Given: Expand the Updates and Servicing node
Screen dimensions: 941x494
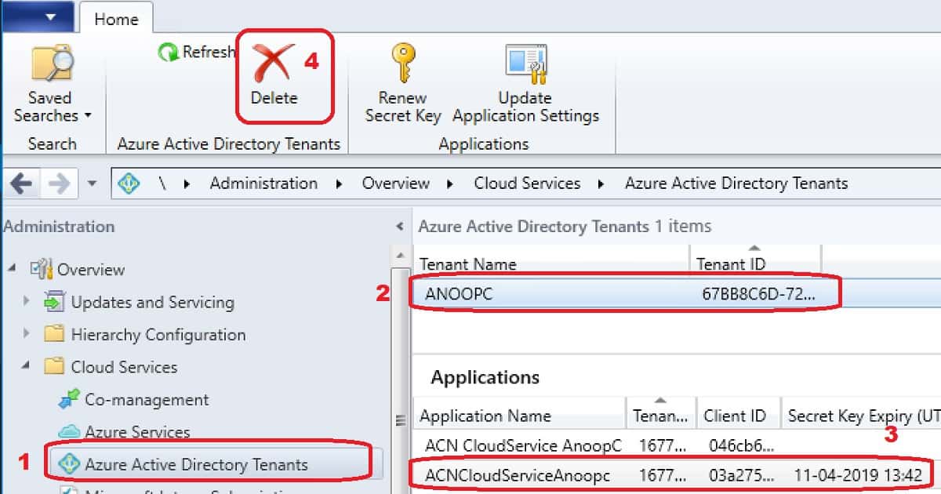Looking at the screenshot, I should tap(27, 301).
